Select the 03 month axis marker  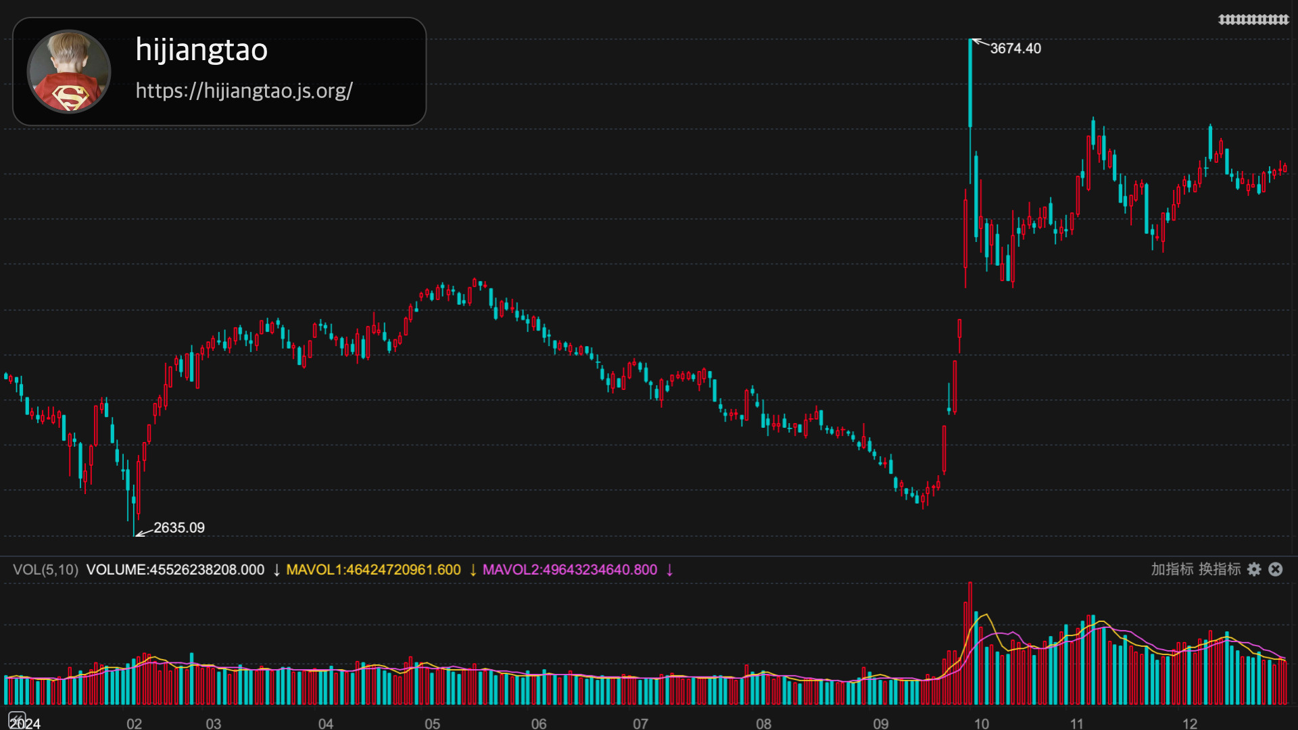(214, 723)
